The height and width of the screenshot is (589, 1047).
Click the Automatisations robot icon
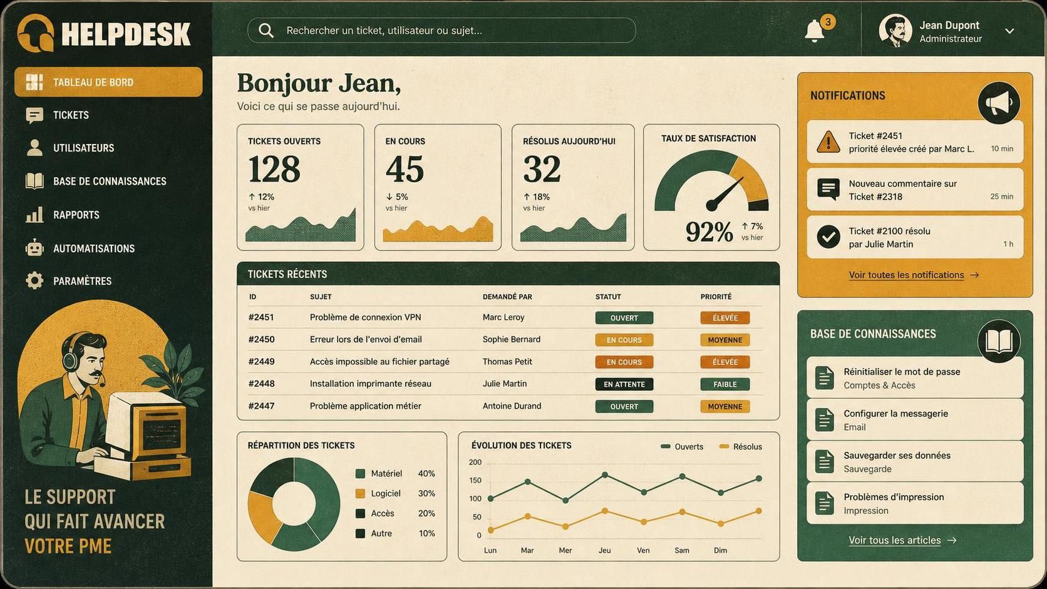pos(34,248)
